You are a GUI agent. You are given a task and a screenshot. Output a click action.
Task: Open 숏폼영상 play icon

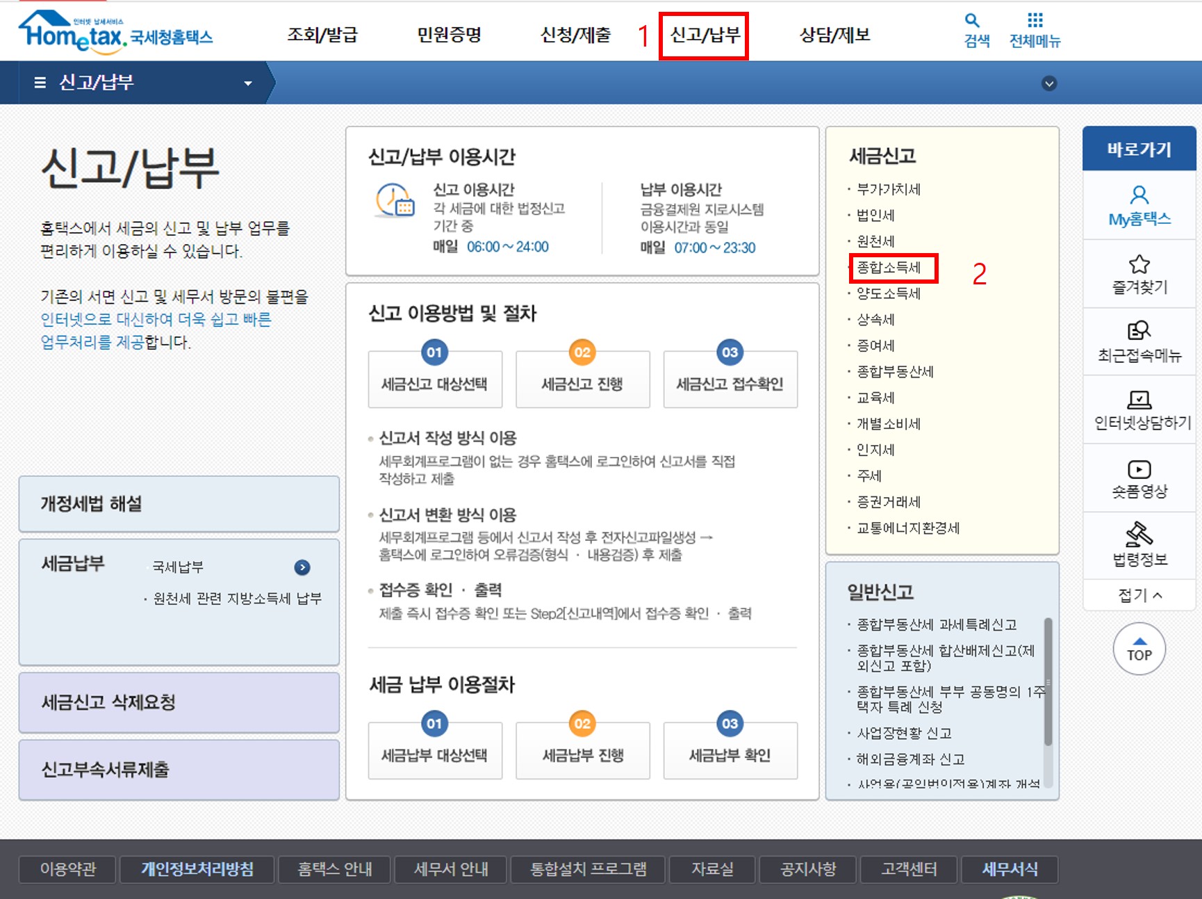[x=1139, y=469]
